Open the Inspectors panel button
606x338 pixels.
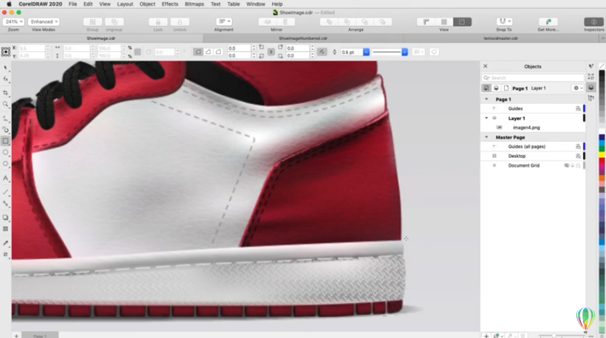(594, 22)
